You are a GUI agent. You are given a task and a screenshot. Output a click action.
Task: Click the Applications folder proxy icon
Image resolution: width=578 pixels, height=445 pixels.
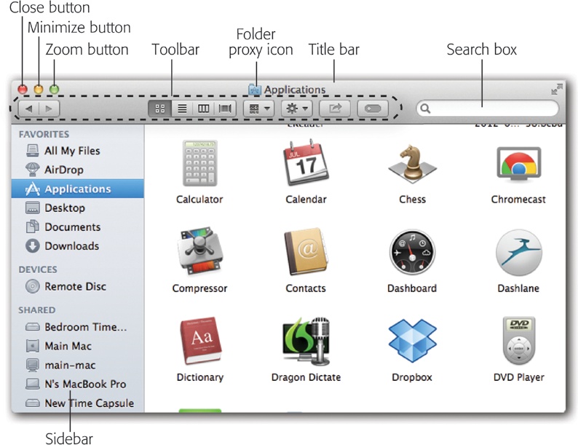(254, 90)
